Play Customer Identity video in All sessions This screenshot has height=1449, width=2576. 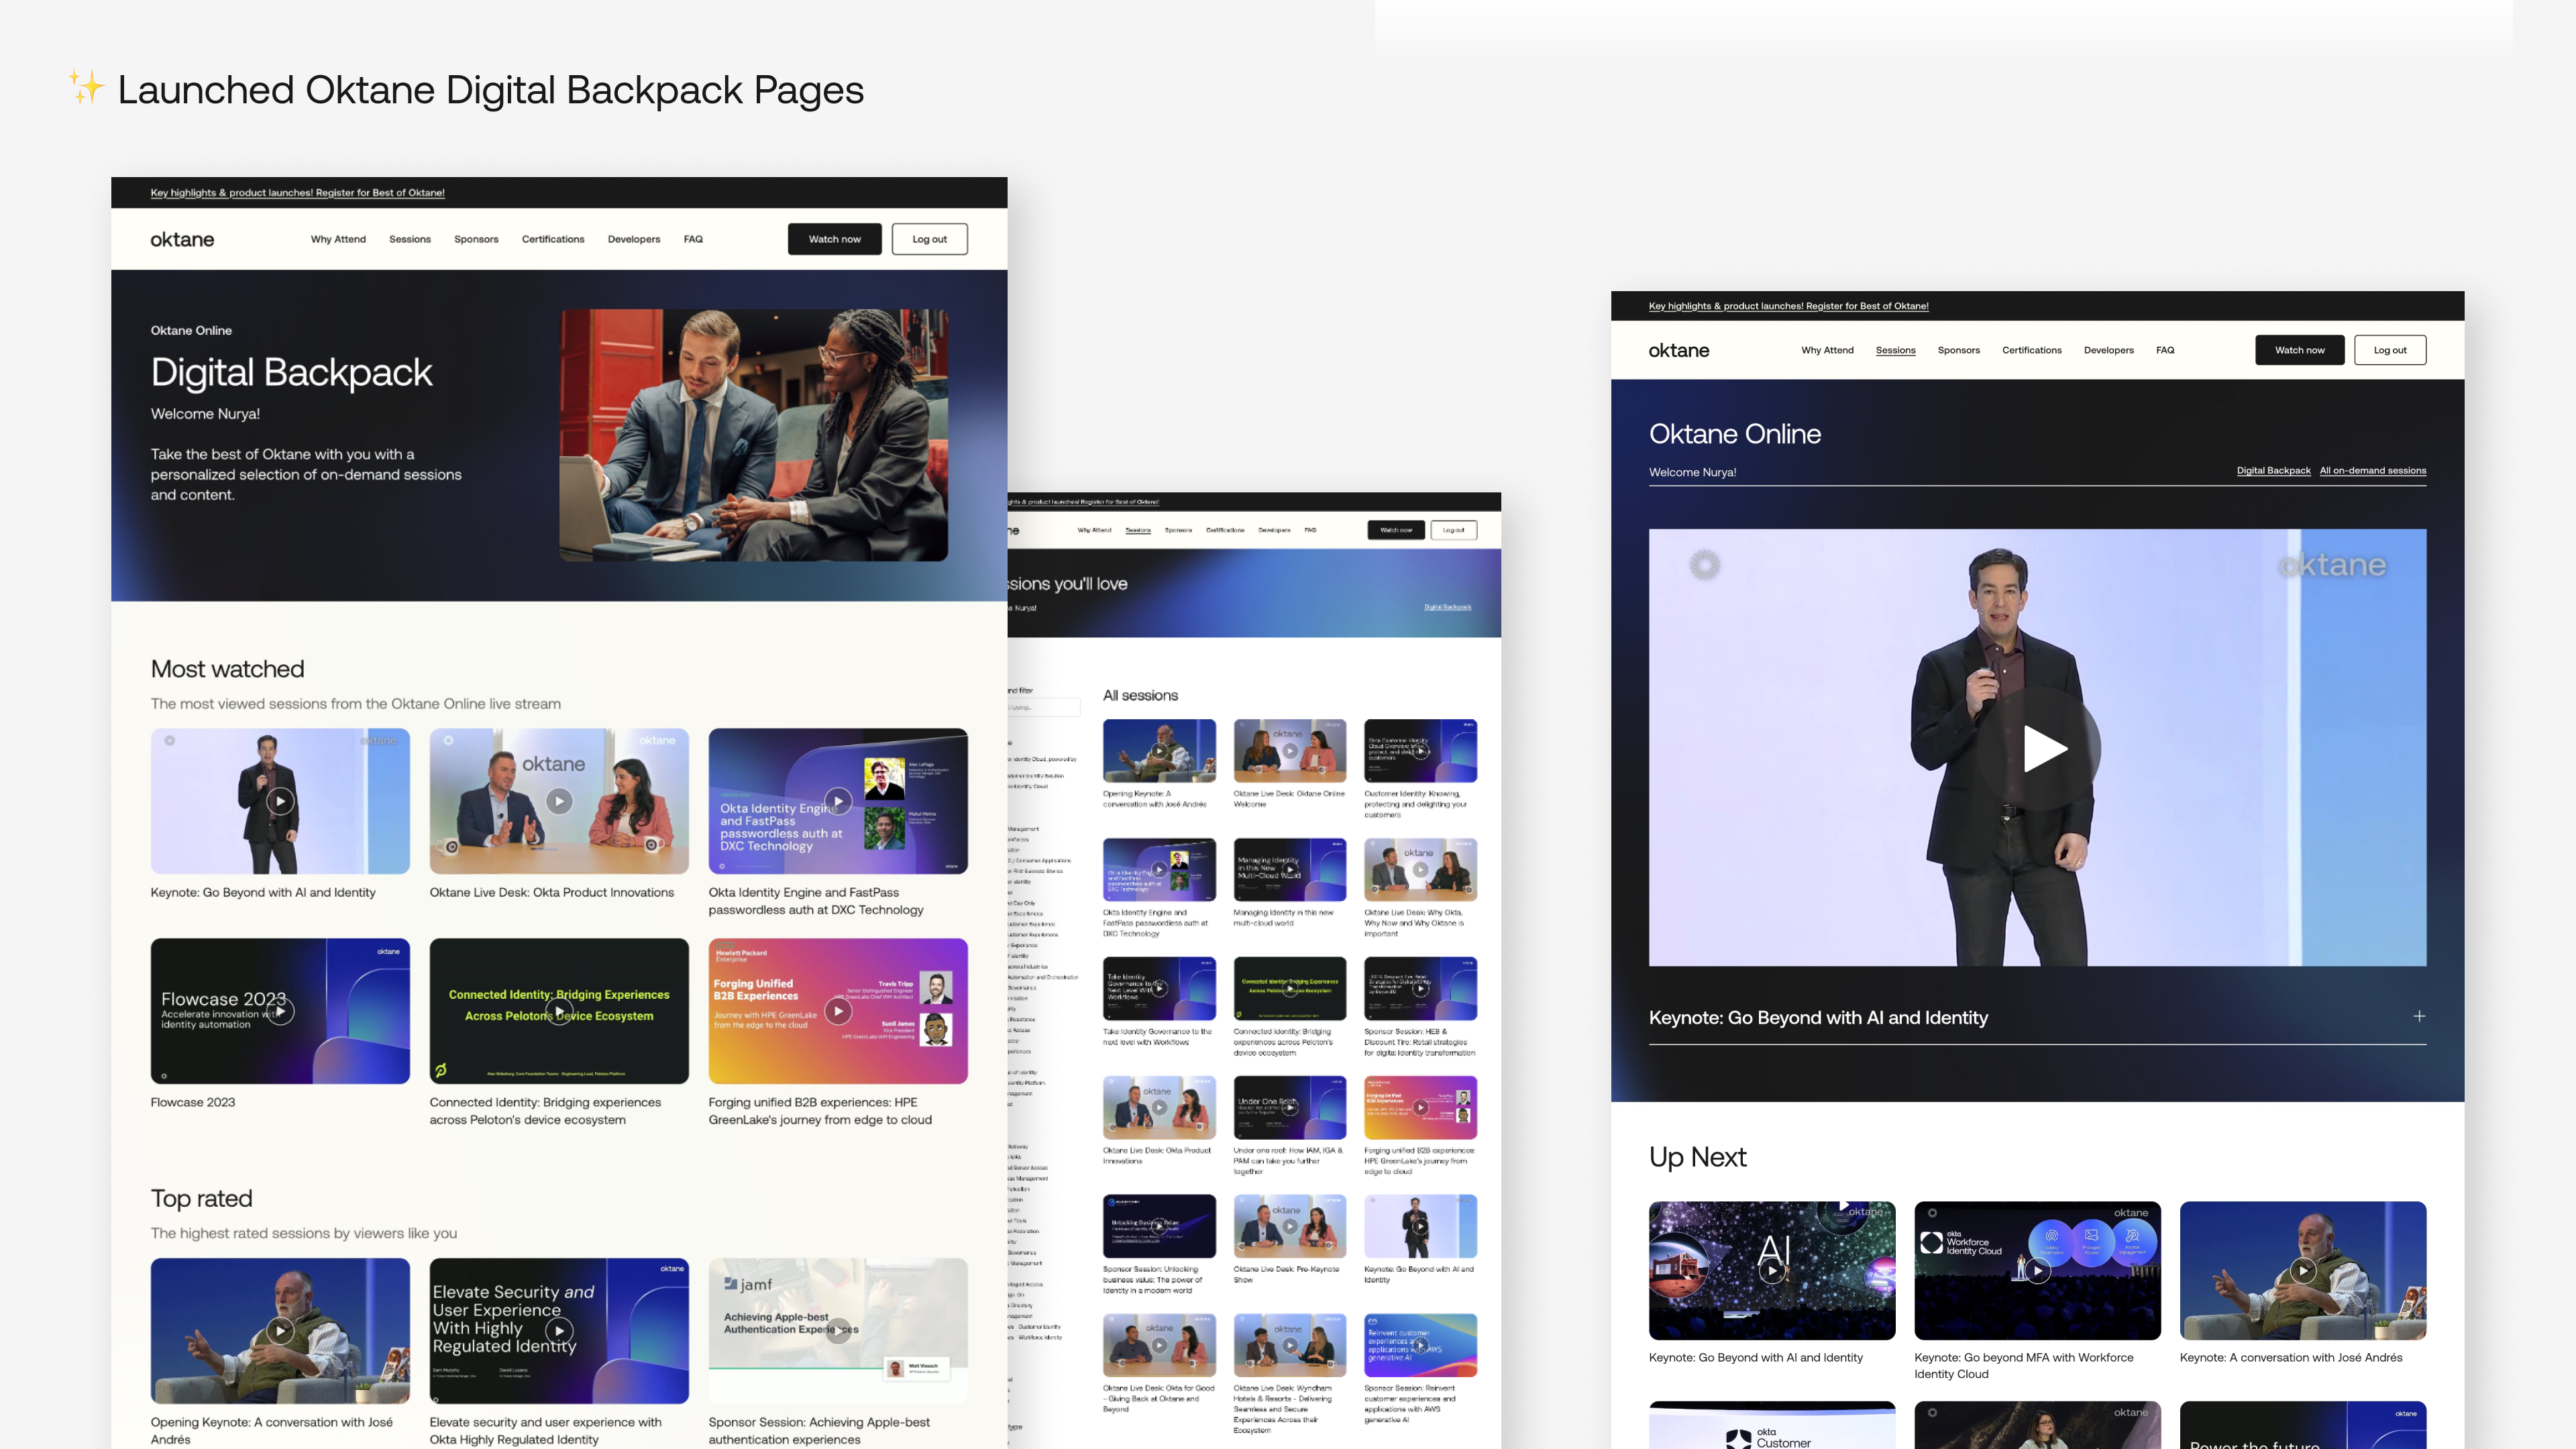pyautogui.click(x=1420, y=751)
